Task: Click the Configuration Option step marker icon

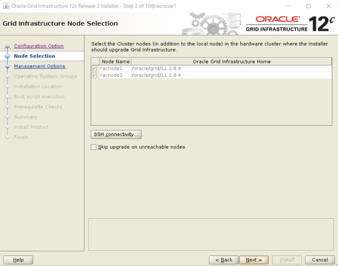Action: pos(7,46)
